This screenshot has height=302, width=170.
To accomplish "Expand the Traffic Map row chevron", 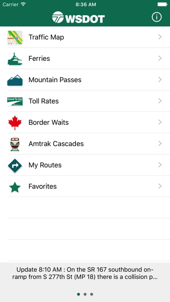I will pos(160,37).
